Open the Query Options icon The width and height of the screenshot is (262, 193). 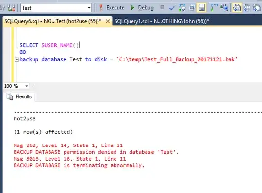192,8
